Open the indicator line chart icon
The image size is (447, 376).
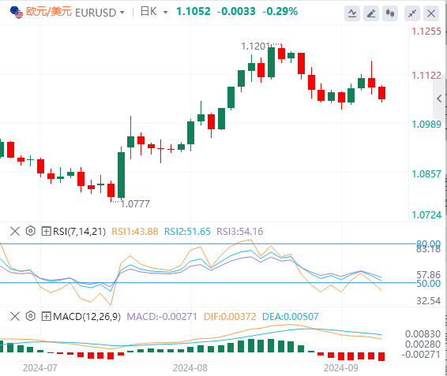click(352, 13)
